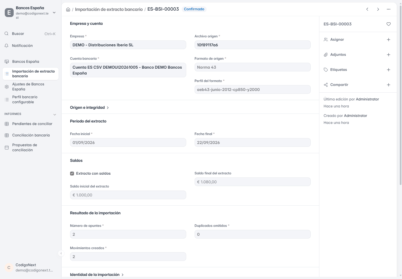Click the Notificación bell icon
Viewport: 402px width, 279px height.
pos(6,46)
